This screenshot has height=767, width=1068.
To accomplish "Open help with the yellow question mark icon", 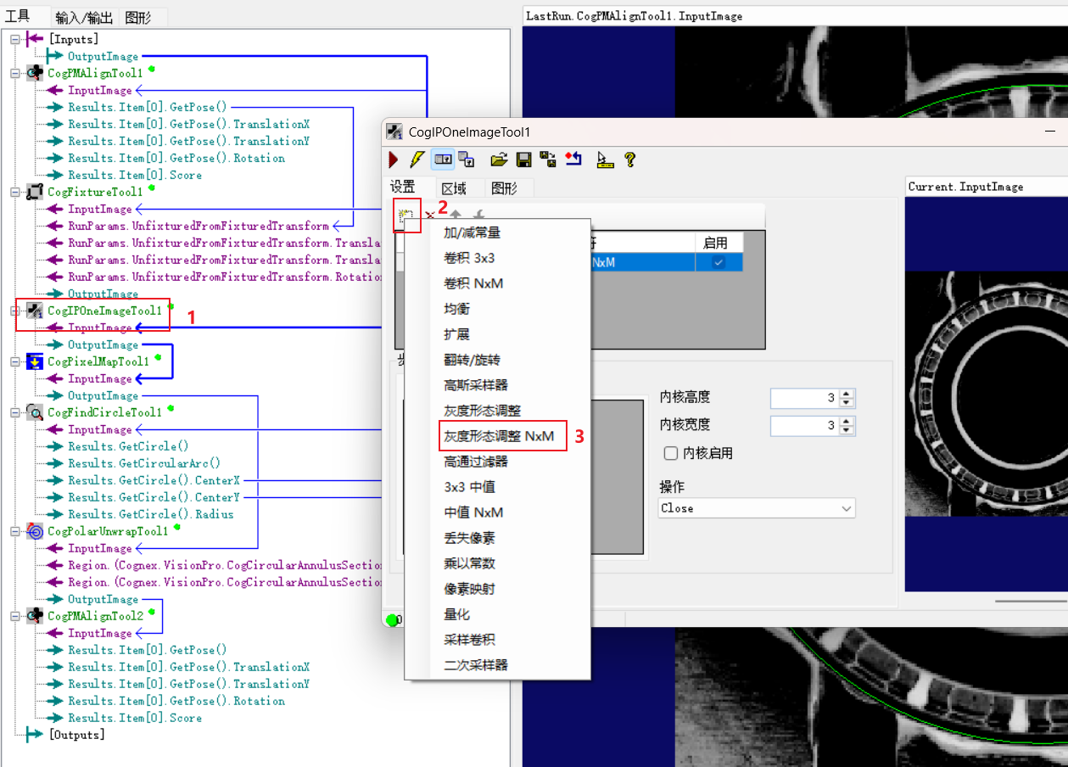I will 629,160.
